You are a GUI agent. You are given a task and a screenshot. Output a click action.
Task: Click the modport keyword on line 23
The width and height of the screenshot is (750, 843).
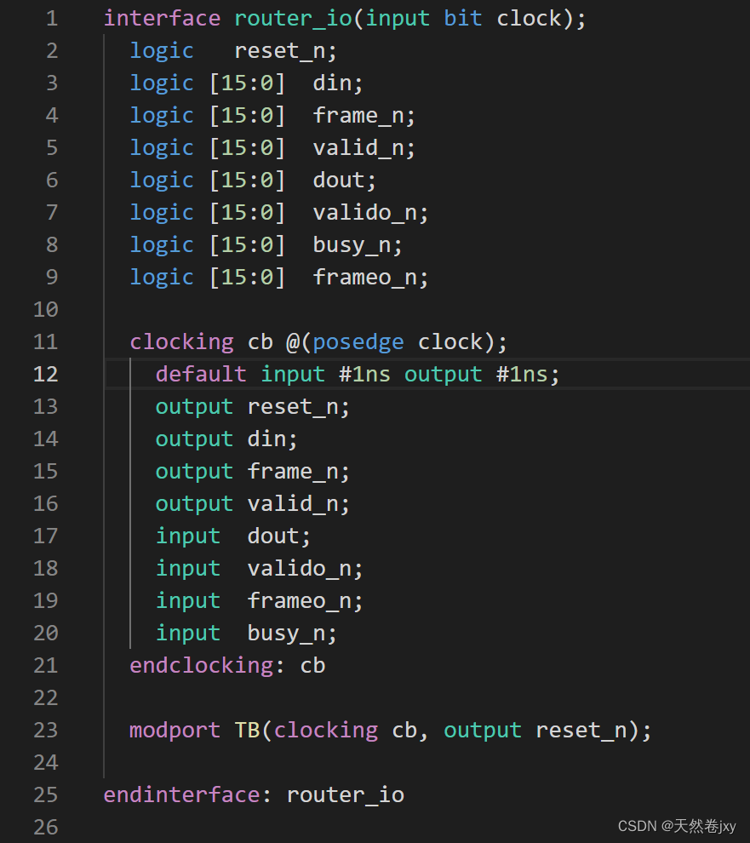point(175,730)
